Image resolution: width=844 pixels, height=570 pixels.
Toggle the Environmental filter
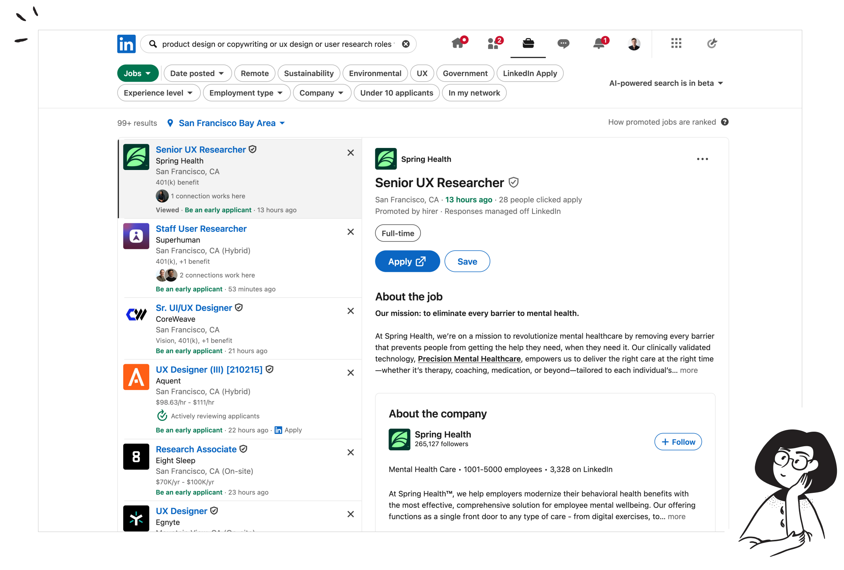375,73
